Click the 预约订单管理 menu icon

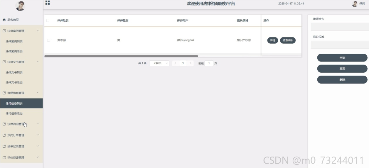(4, 135)
